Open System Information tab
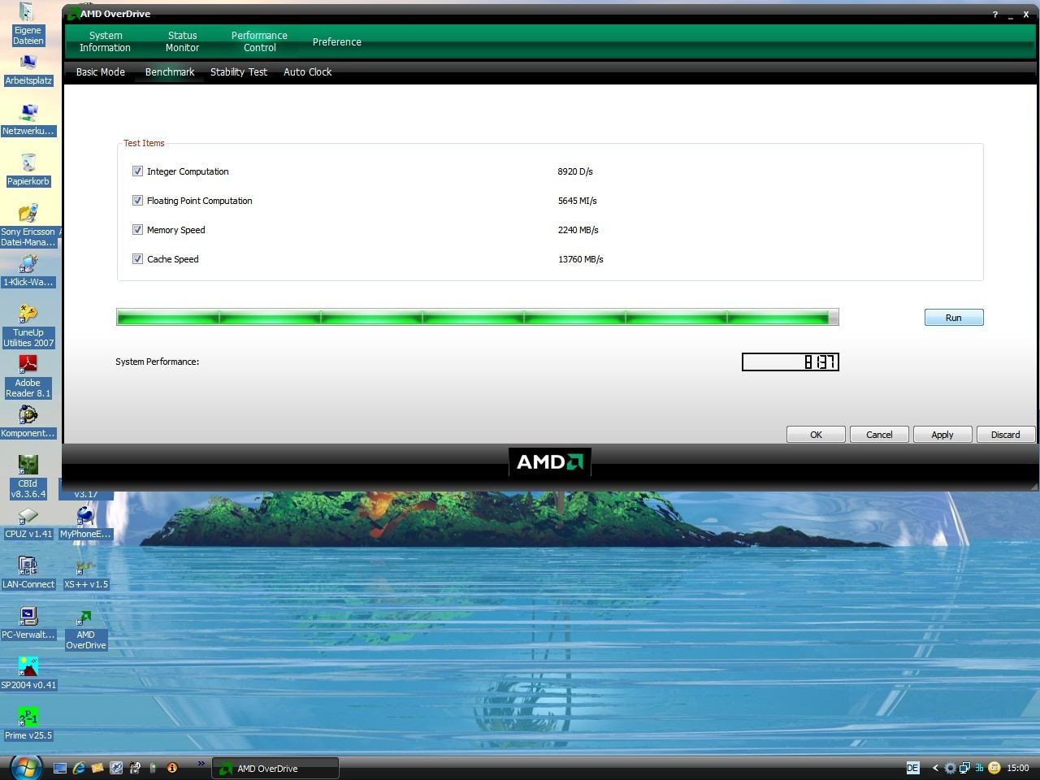The image size is (1040, 780). [x=105, y=41]
